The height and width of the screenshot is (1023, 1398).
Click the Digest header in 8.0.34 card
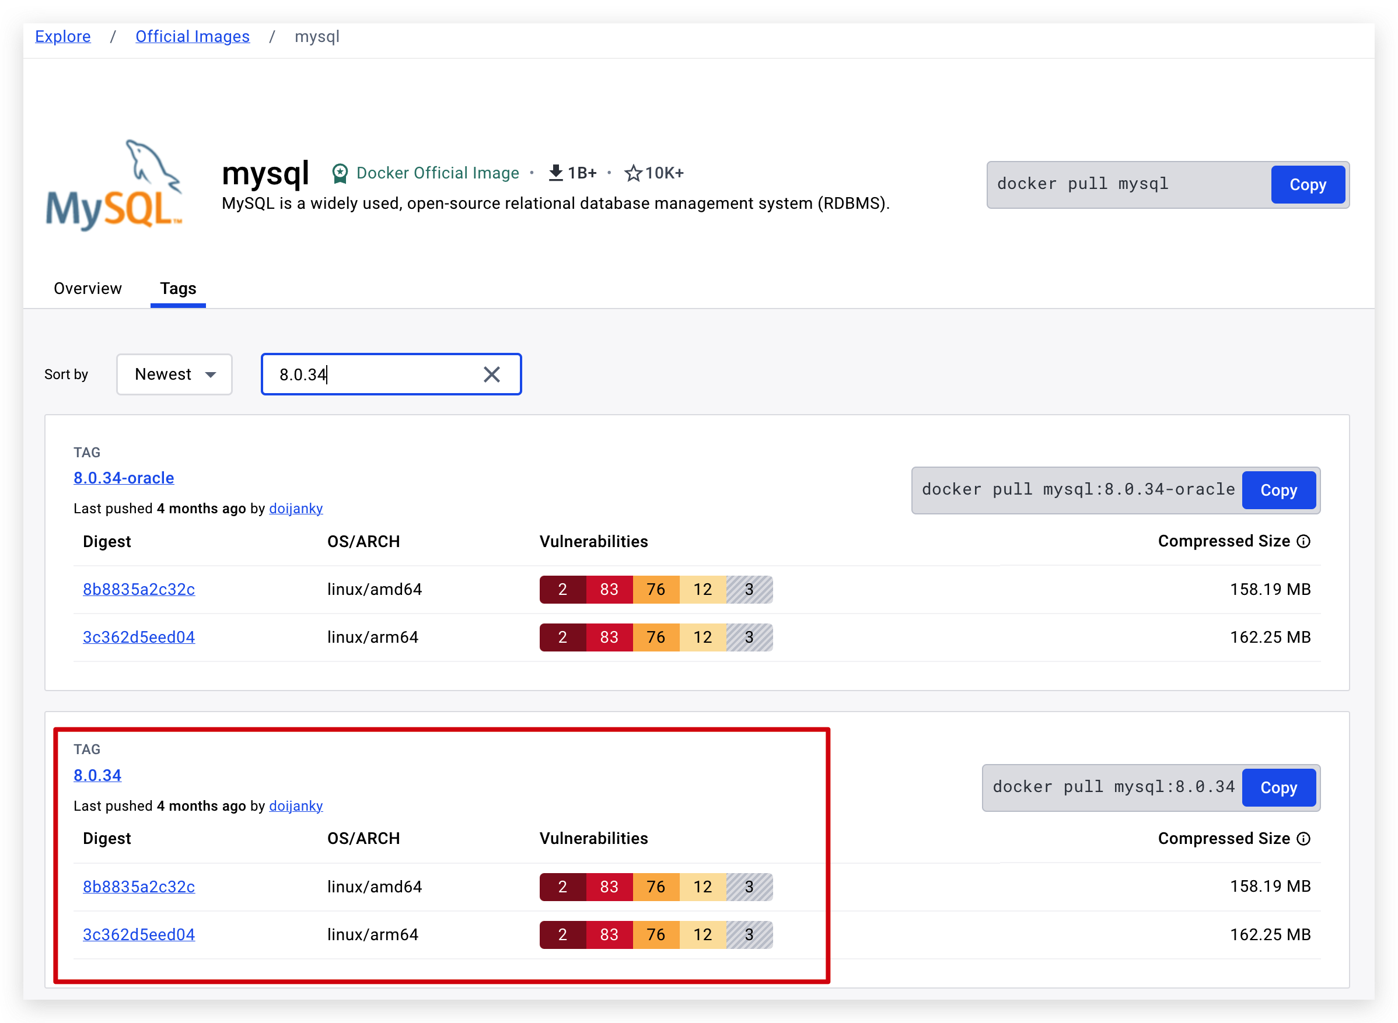tap(107, 839)
